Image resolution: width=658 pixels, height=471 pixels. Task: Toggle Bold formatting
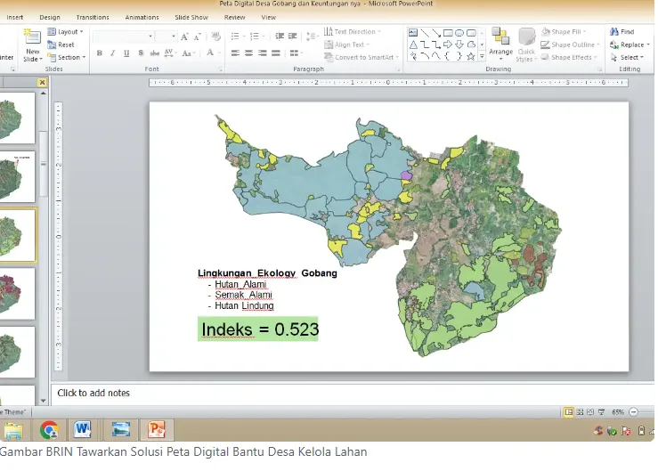(100, 53)
